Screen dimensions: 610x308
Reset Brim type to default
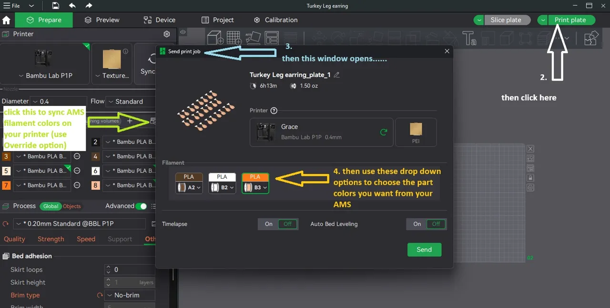(x=100, y=295)
